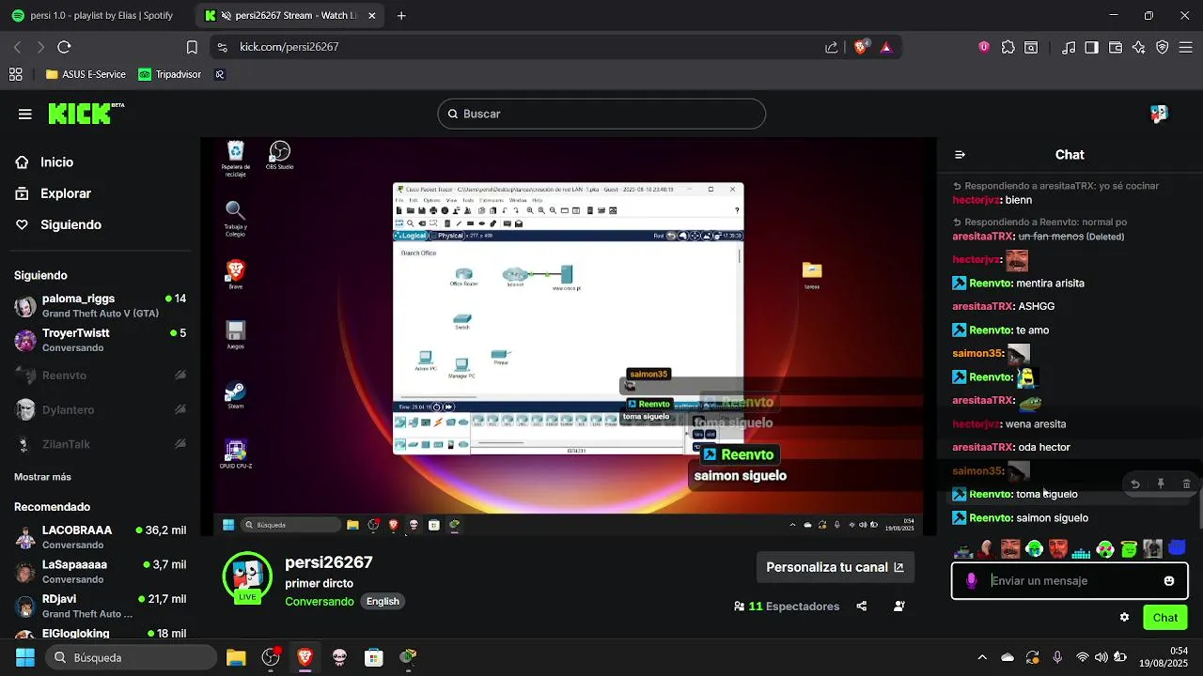
Task: Open the Windows Start button
Action: [25, 657]
